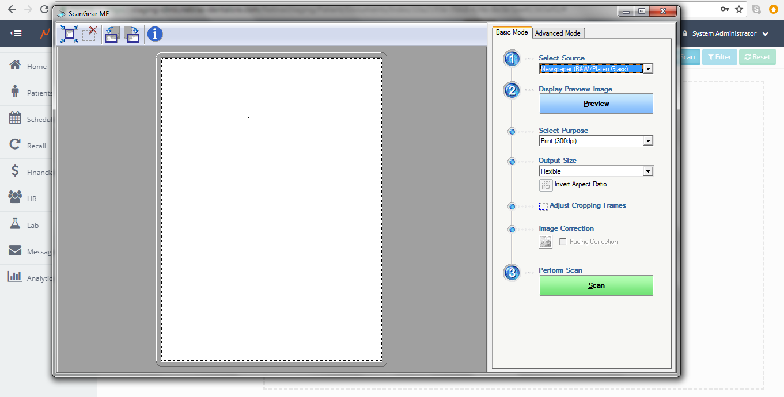Bookmark the page with the star icon
The height and width of the screenshot is (397, 784).
(x=739, y=9)
